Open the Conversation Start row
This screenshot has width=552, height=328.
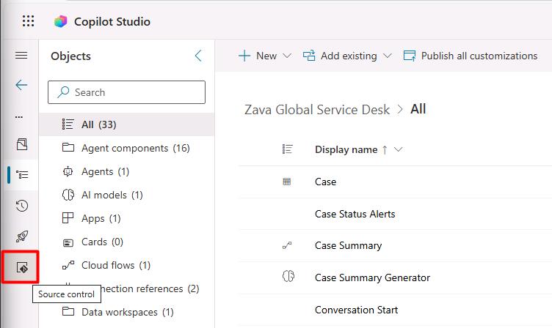point(396,310)
